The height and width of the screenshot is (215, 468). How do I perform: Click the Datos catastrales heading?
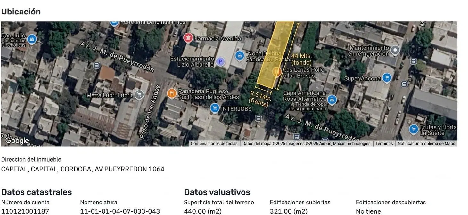(37, 192)
